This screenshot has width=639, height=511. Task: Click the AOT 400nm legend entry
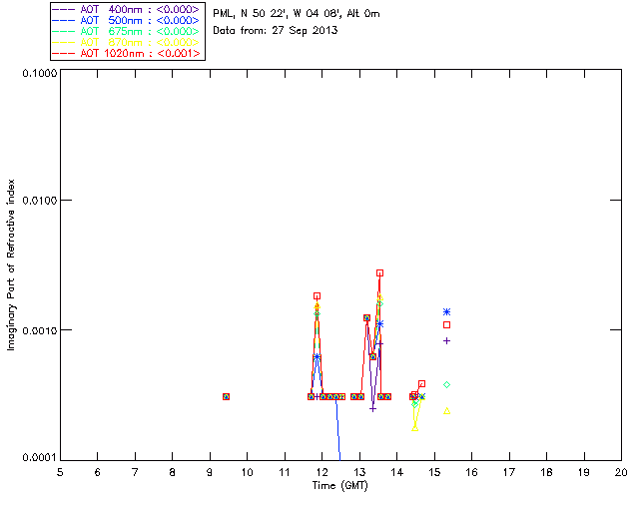[x=126, y=9]
